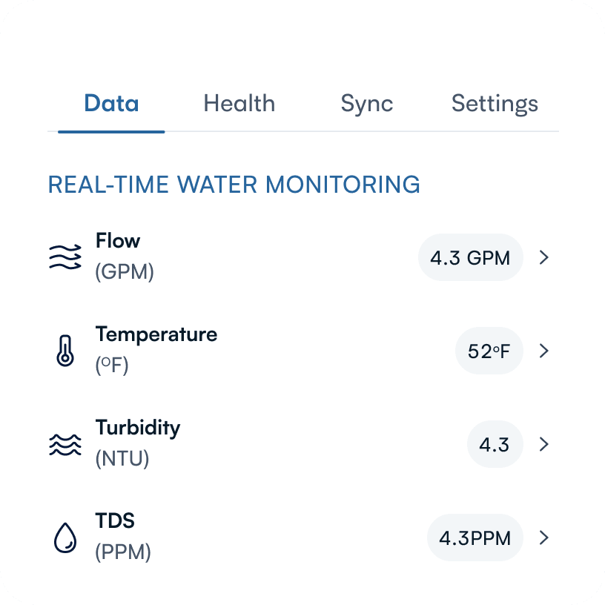
Task: Open Temperature details via chevron arrow
Action: [x=544, y=351]
